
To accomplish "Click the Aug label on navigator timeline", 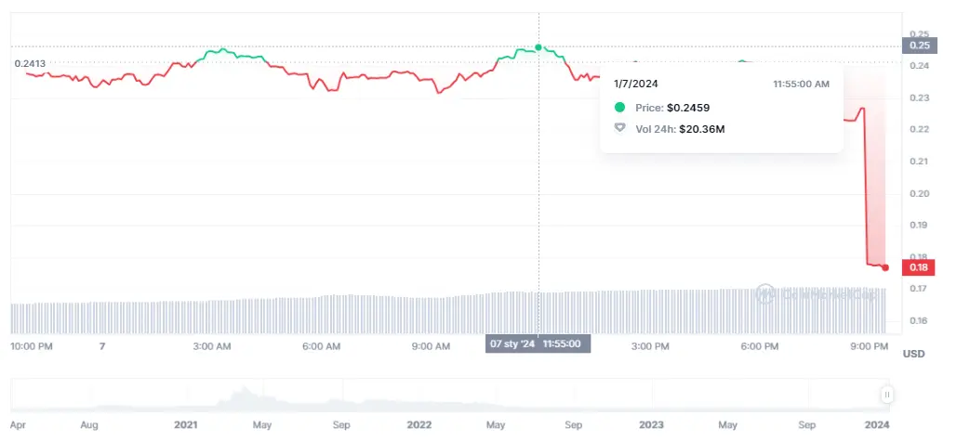I will tap(89, 424).
